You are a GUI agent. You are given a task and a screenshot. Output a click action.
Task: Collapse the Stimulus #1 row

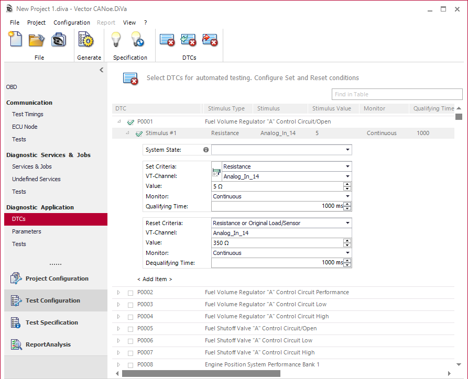(127, 132)
